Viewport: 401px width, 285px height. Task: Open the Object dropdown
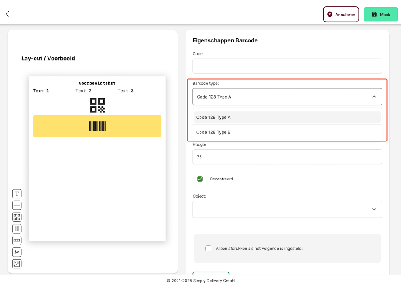[287, 209]
